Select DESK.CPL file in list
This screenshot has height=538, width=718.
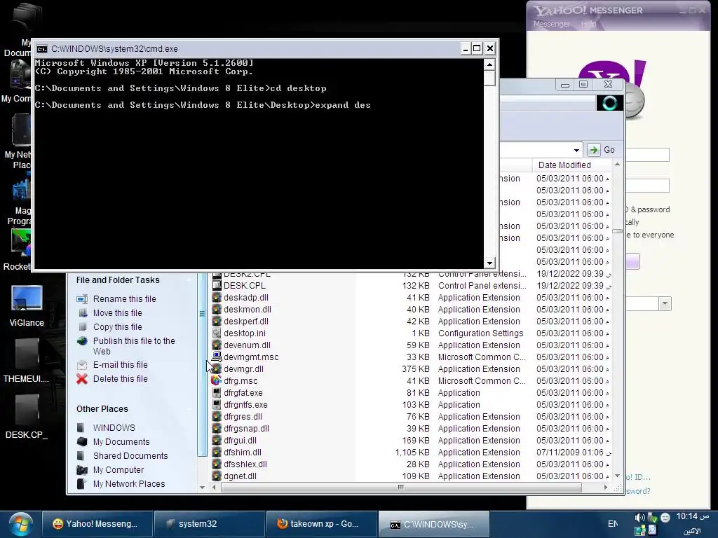pos(245,286)
